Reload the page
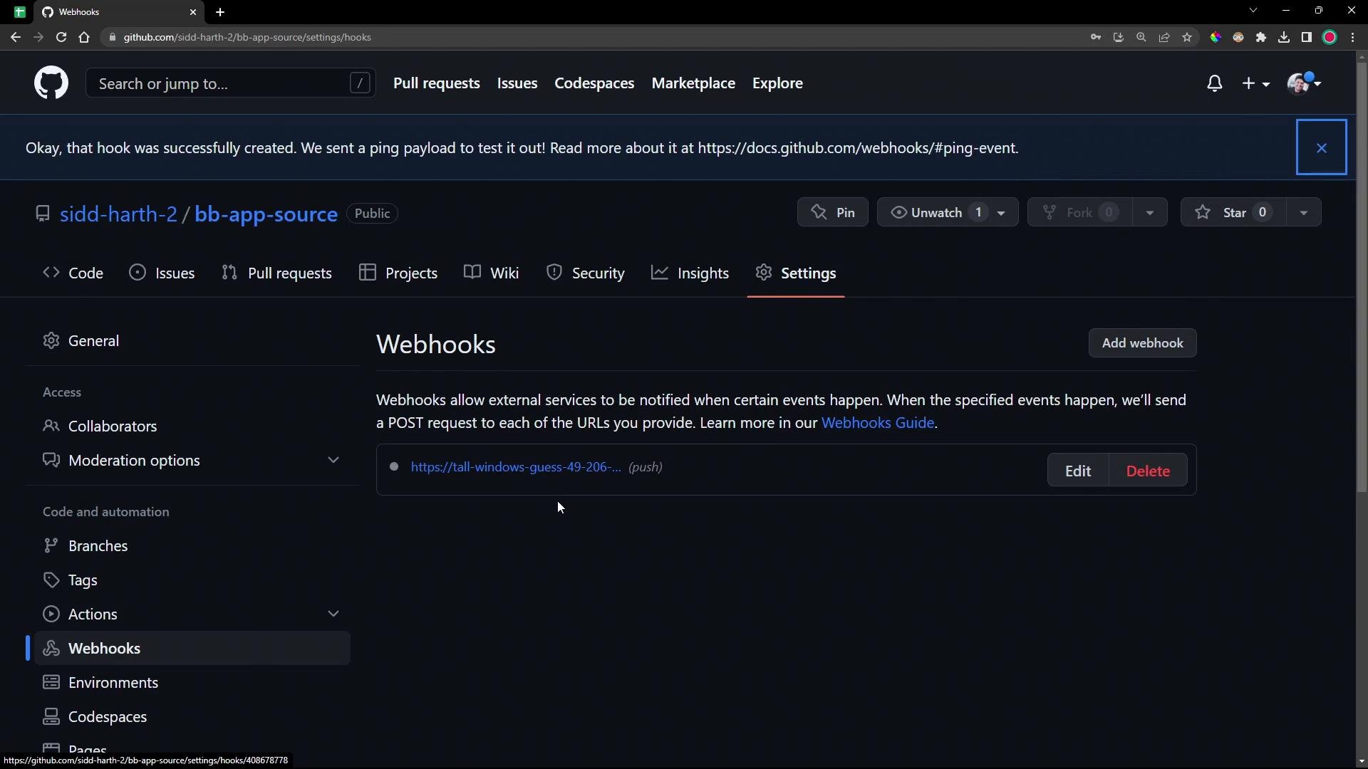Screen dimensions: 1368x769 coord(61,37)
